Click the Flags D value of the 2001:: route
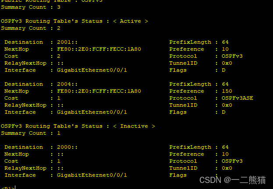The height and width of the screenshot is (189, 273). (223, 70)
